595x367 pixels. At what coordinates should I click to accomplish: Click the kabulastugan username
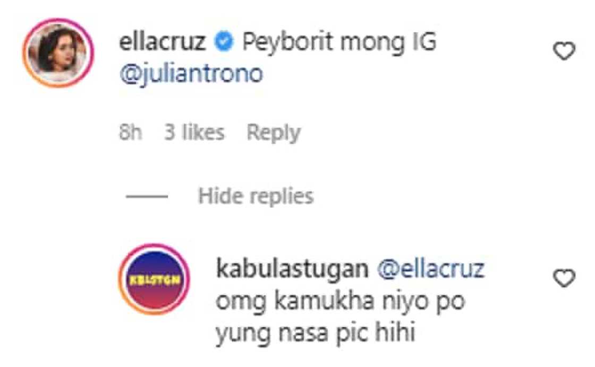pos(292,268)
